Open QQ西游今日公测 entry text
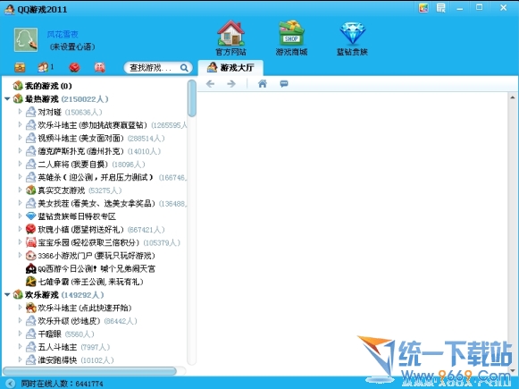The image size is (519, 389). [96, 268]
